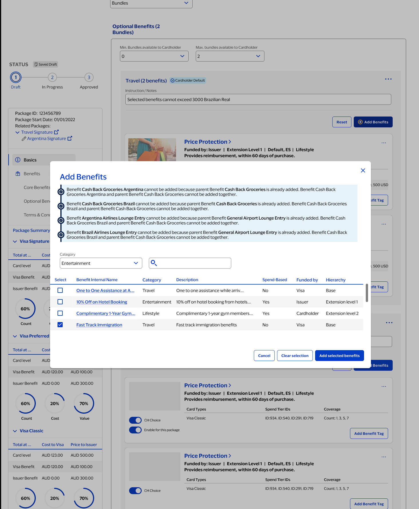This screenshot has height=509, width=419.
Task: Click the search magnifier icon in the dialog
Action: click(154, 263)
